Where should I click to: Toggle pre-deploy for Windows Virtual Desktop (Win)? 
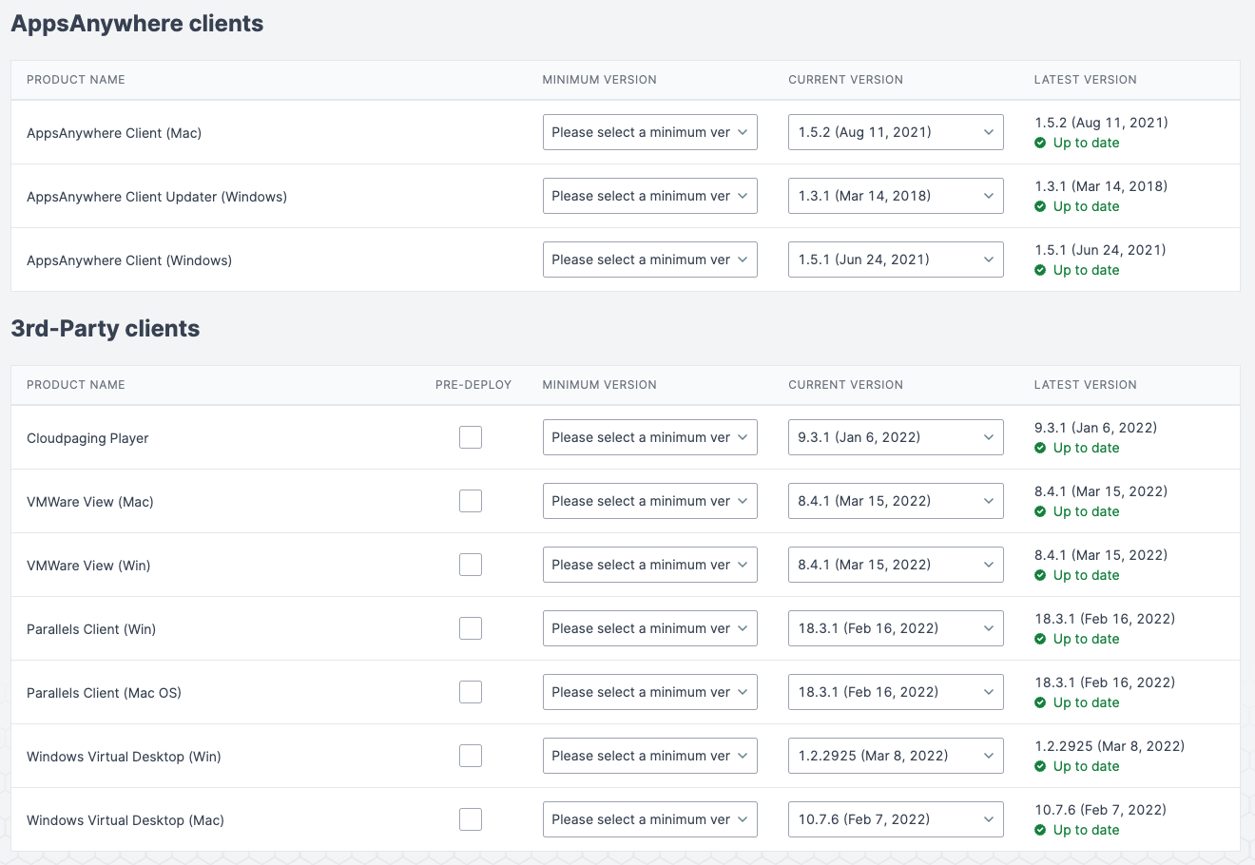click(471, 756)
